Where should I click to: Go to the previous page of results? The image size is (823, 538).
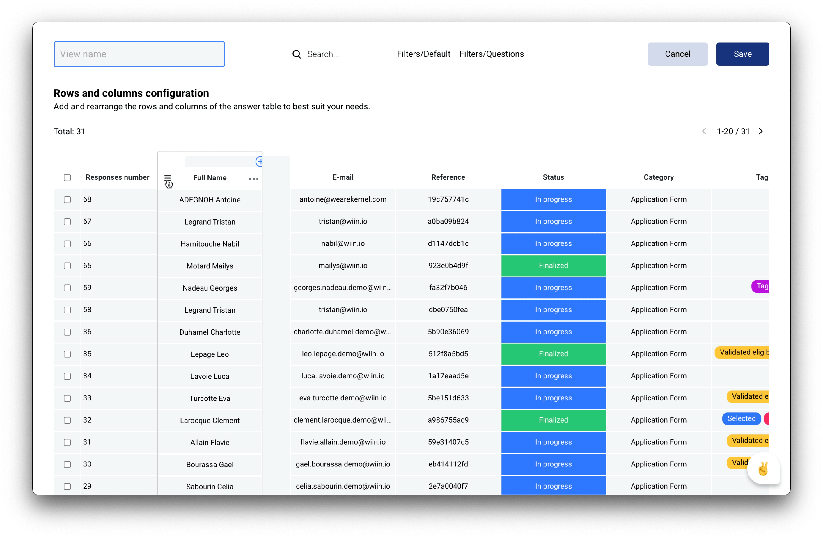704,131
